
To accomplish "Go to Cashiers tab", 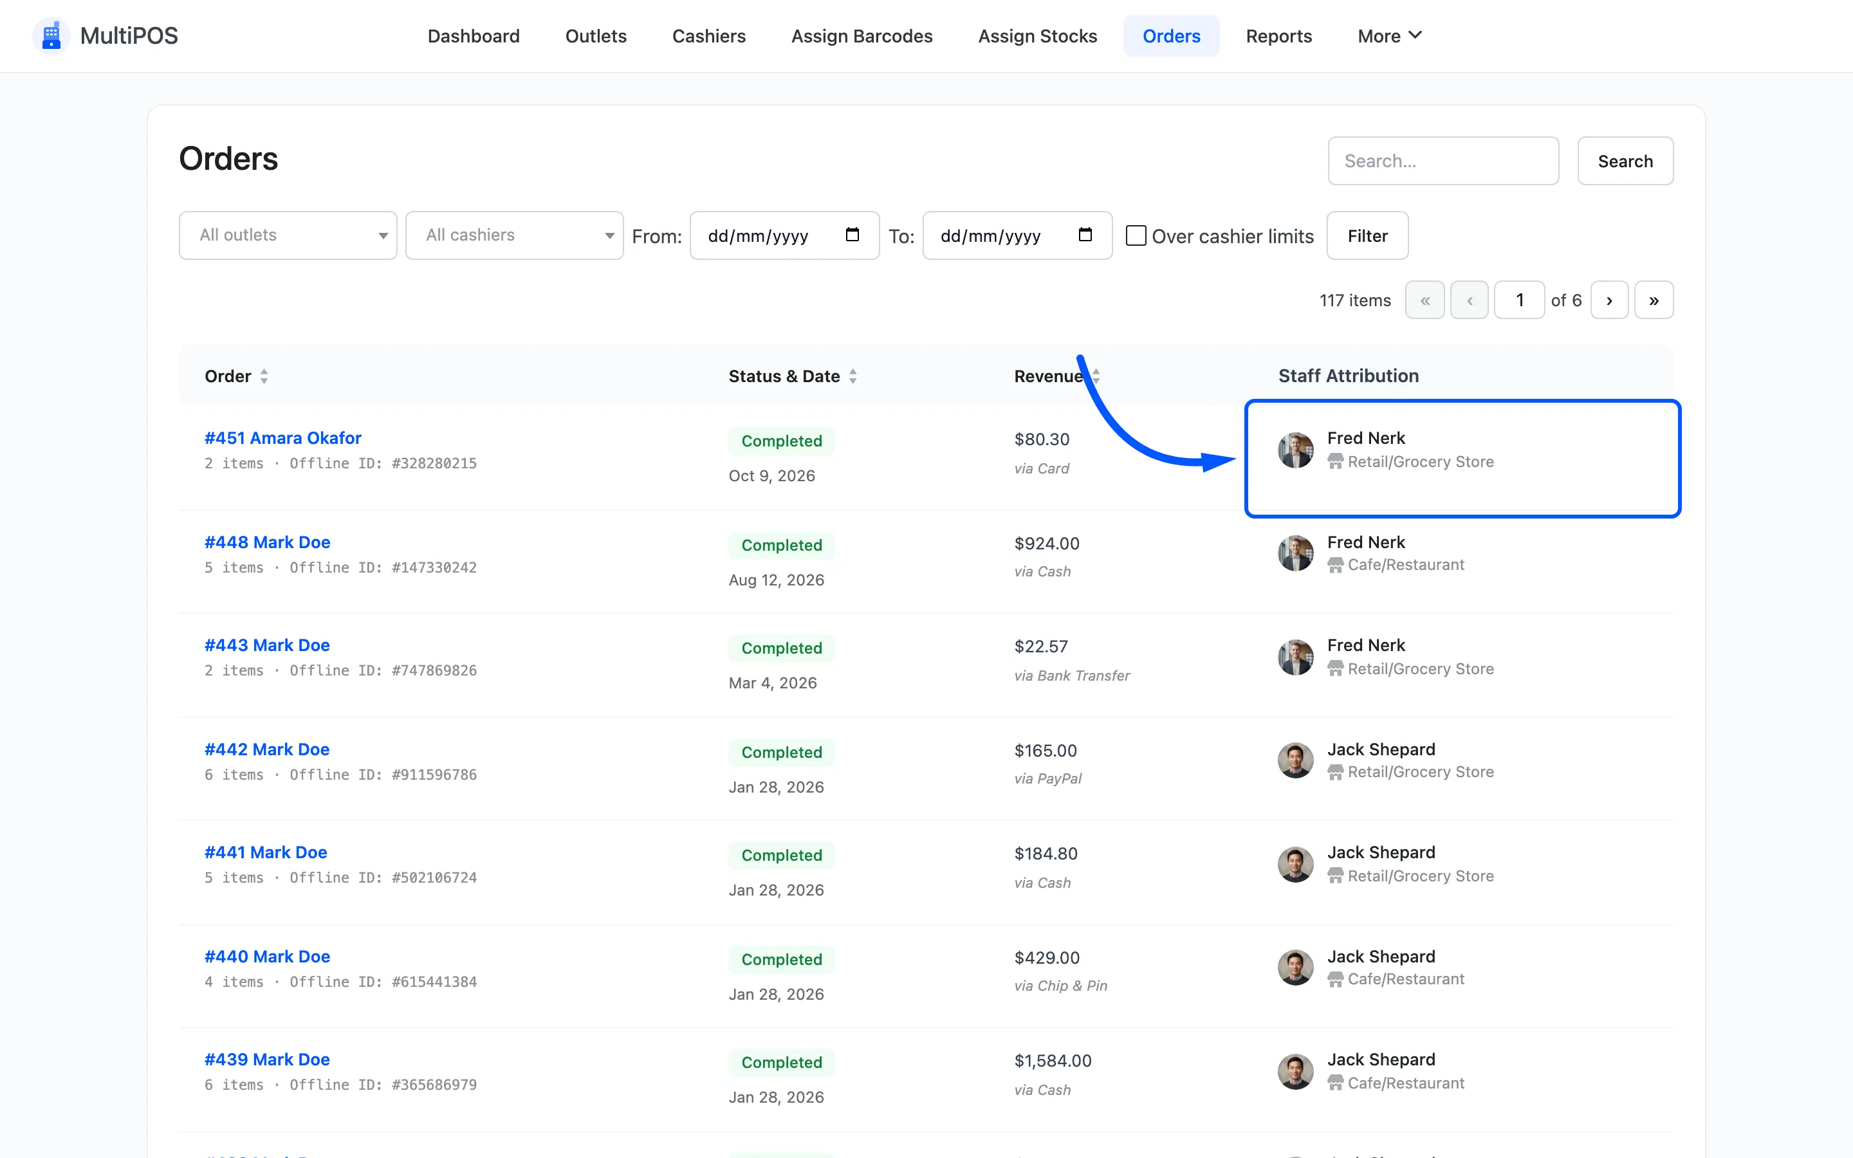I will pos(708,36).
